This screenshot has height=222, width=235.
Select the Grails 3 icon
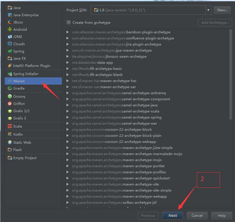coord(10,118)
